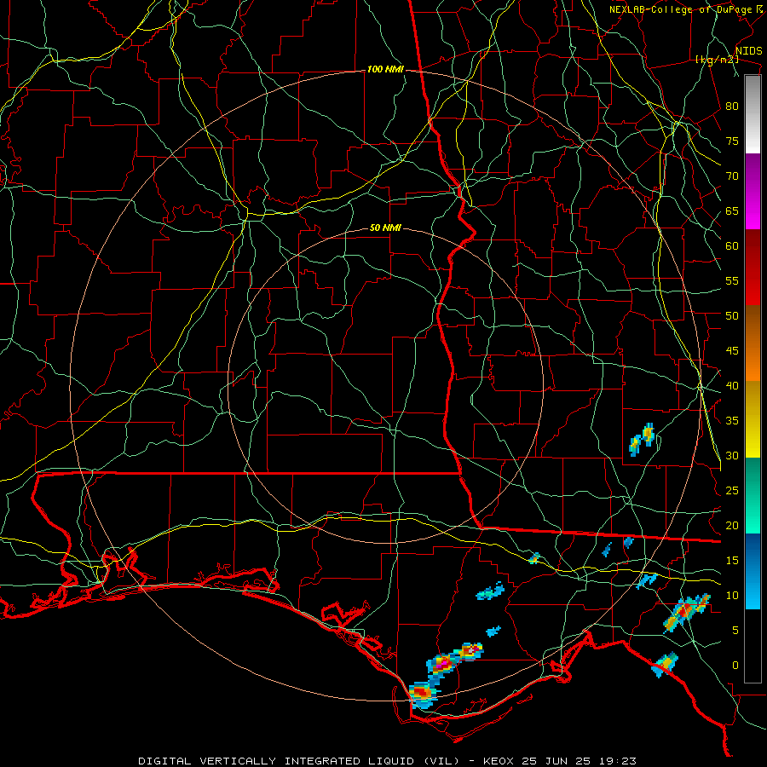
Task: Select the 20 value on the VIL scale
Action: point(732,526)
